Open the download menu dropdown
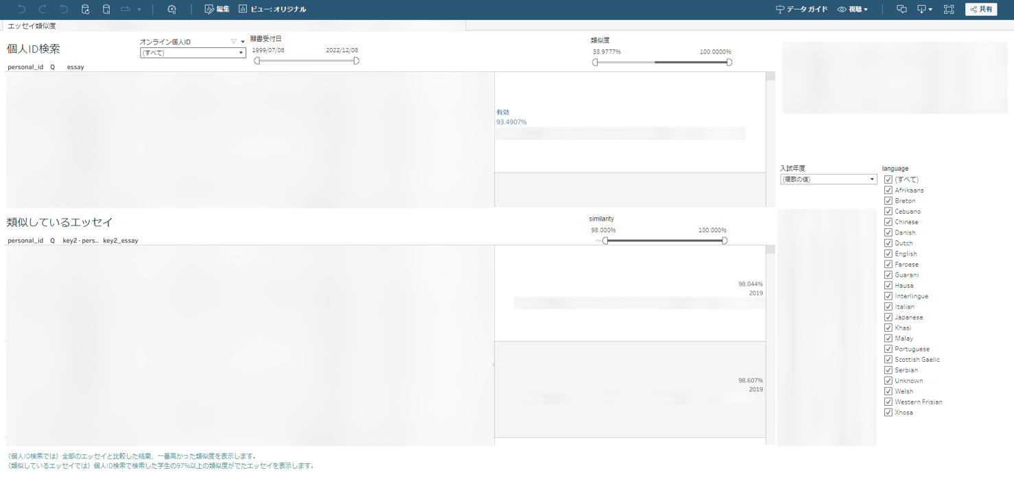This screenshot has height=477, width=1014. coord(924,9)
